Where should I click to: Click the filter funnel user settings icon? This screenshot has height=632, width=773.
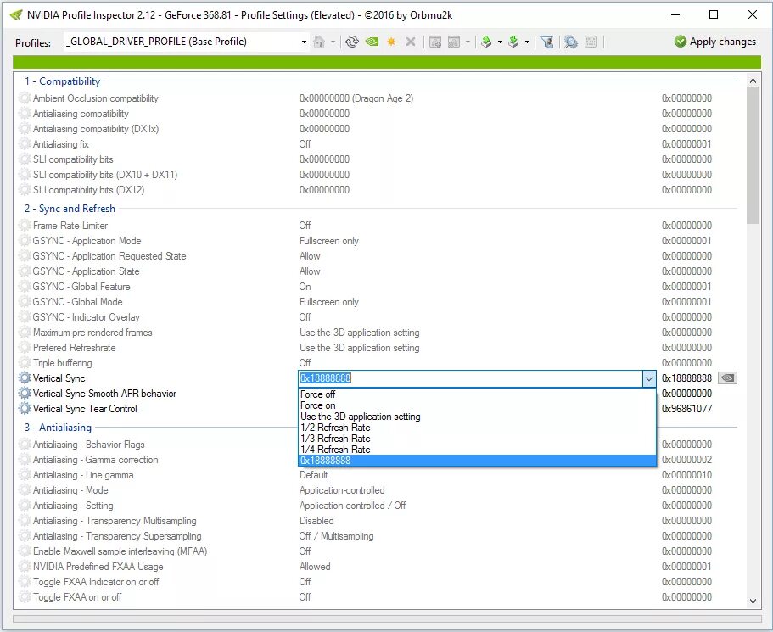pos(546,42)
